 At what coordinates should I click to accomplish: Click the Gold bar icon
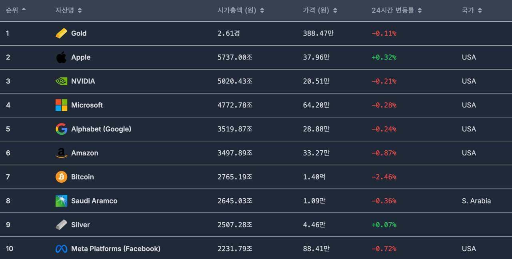61,33
